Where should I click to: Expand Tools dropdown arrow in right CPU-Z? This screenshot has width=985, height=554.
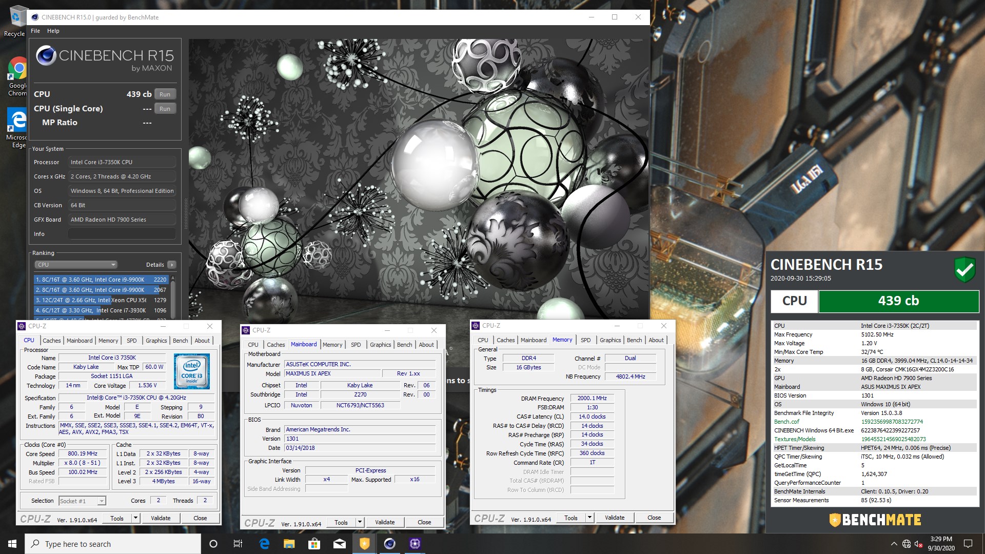(589, 518)
